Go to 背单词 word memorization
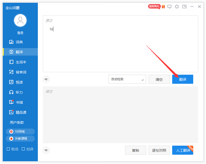Image resolution: width=206 pixels, height=164 pixels. pos(20,72)
